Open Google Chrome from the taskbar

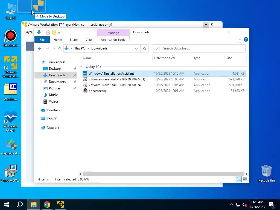[47, 205]
